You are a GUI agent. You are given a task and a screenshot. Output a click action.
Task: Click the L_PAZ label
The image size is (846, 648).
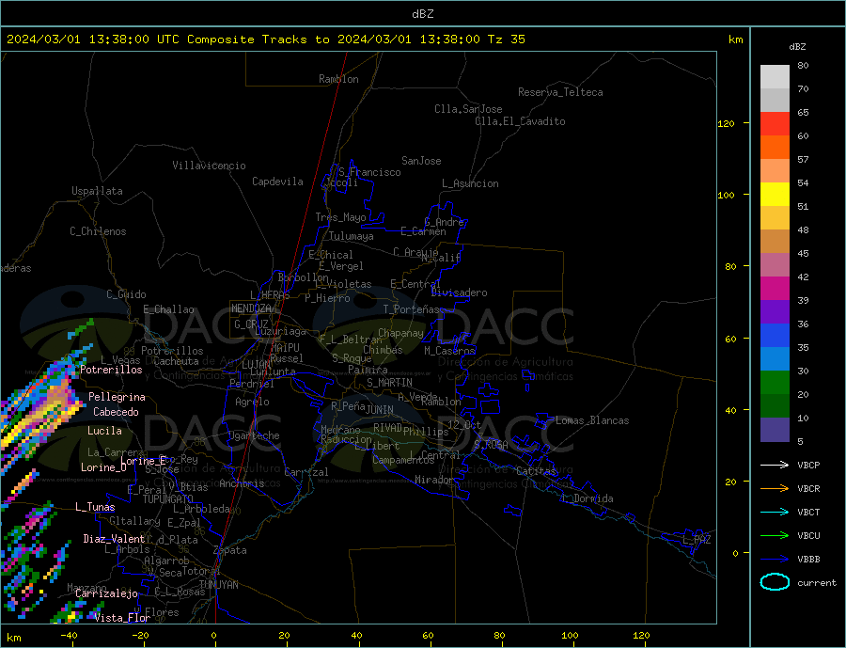pyautogui.click(x=697, y=540)
